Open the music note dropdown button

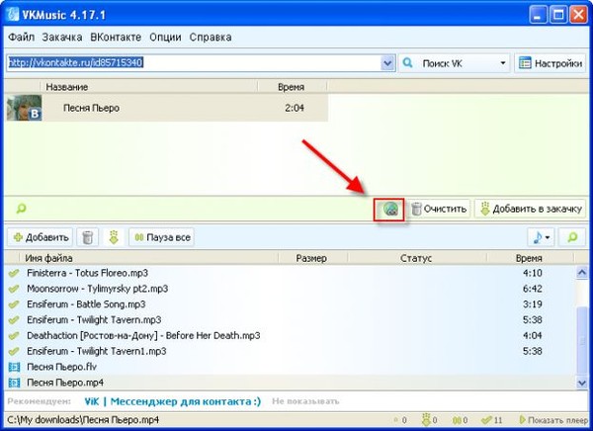pos(542,237)
